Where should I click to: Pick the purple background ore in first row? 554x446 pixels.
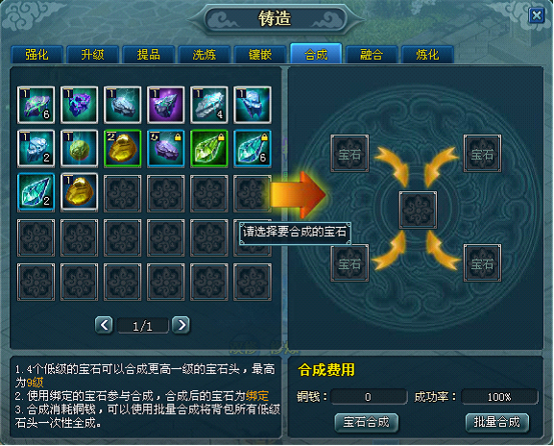click(166, 105)
